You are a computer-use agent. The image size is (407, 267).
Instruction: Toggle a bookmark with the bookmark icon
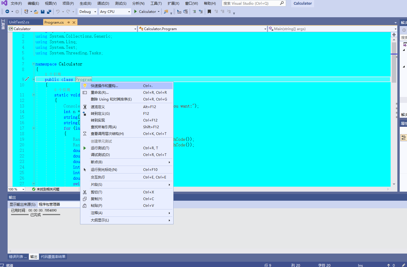coord(209,12)
